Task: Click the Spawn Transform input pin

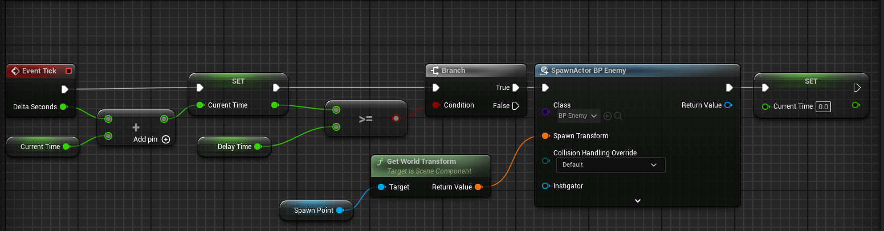Action: coord(545,136)
